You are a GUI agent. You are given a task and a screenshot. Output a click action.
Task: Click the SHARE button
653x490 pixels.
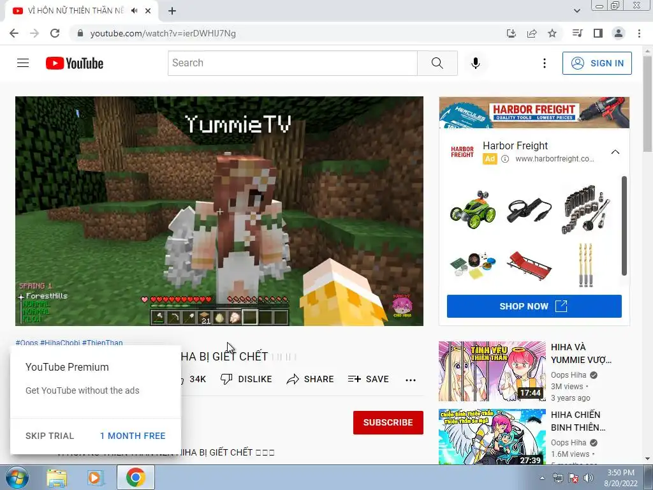311,379
